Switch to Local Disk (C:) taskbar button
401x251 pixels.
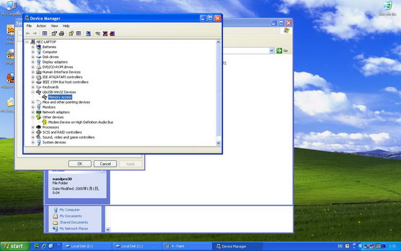coord(137,246)
